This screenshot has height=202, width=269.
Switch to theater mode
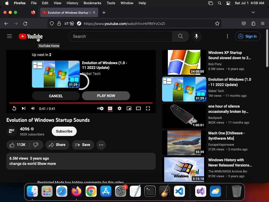click(138, 108)
